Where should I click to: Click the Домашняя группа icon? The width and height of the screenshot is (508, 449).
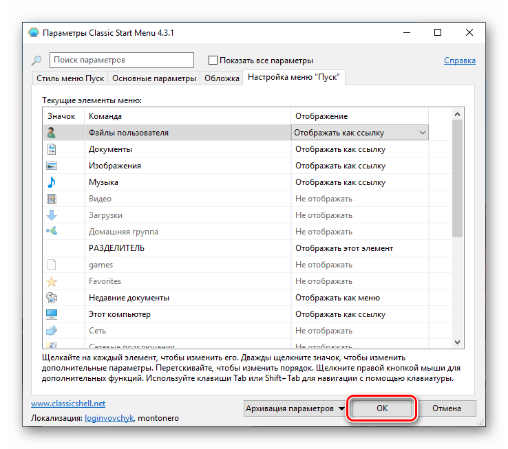click(x=52, y=231)
